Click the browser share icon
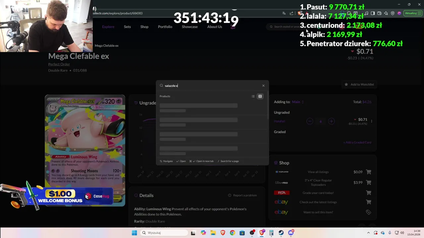Viewport: 424px width, 238px height. coord(291,13)
